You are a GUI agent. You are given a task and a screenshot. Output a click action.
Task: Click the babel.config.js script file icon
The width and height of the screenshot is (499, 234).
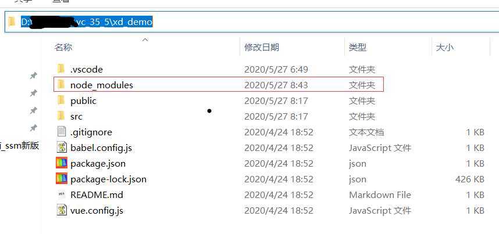tap(62, 147)
